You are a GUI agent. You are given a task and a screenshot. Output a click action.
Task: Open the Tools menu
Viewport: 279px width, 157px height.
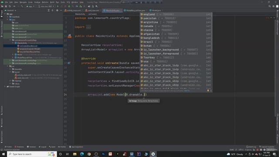63,2
